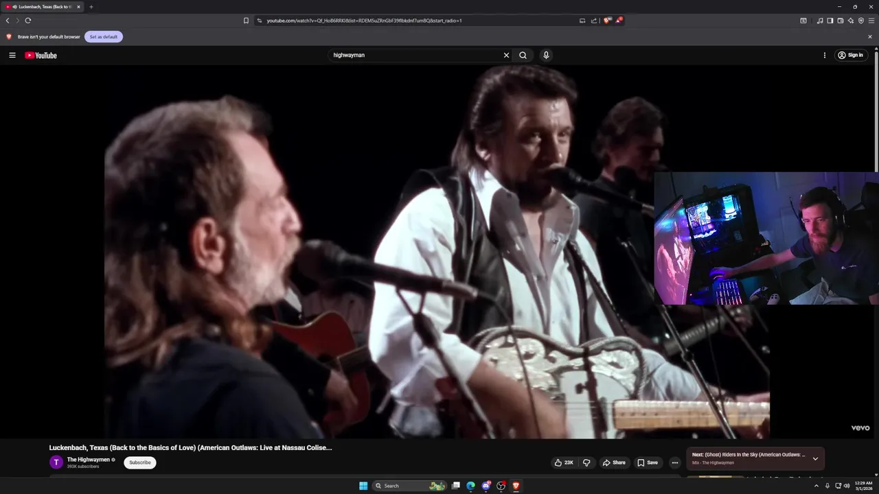
Task: Click the Windows taskbar search box
Action: click(x=409, y=486)
